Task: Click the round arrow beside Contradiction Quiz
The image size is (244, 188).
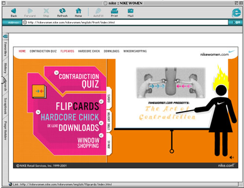Action: tap(56, 72)
